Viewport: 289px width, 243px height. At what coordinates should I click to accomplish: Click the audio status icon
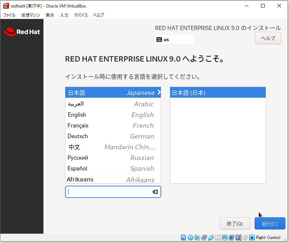click(197, 238)
